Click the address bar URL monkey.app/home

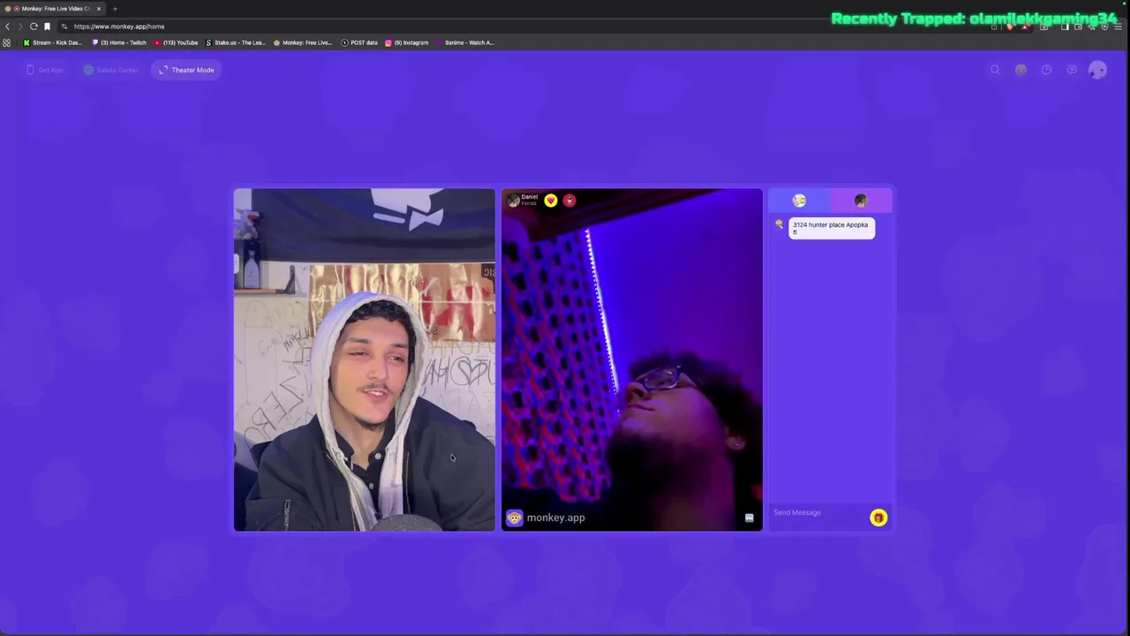tap(119, 26)
